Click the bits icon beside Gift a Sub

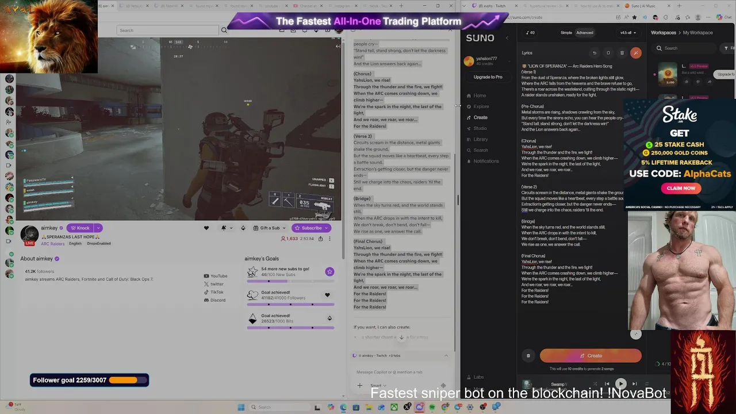pos(243,228)
